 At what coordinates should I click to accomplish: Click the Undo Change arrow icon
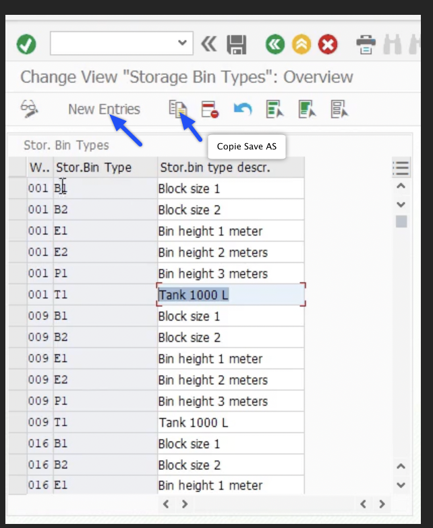[242, 109]
